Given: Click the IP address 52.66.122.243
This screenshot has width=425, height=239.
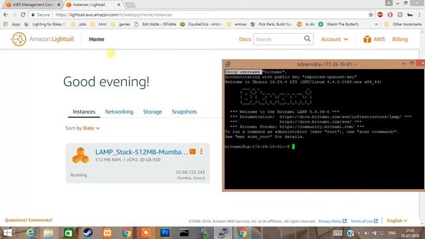Looking at the screenshot, I should click(x=191, y=172).
